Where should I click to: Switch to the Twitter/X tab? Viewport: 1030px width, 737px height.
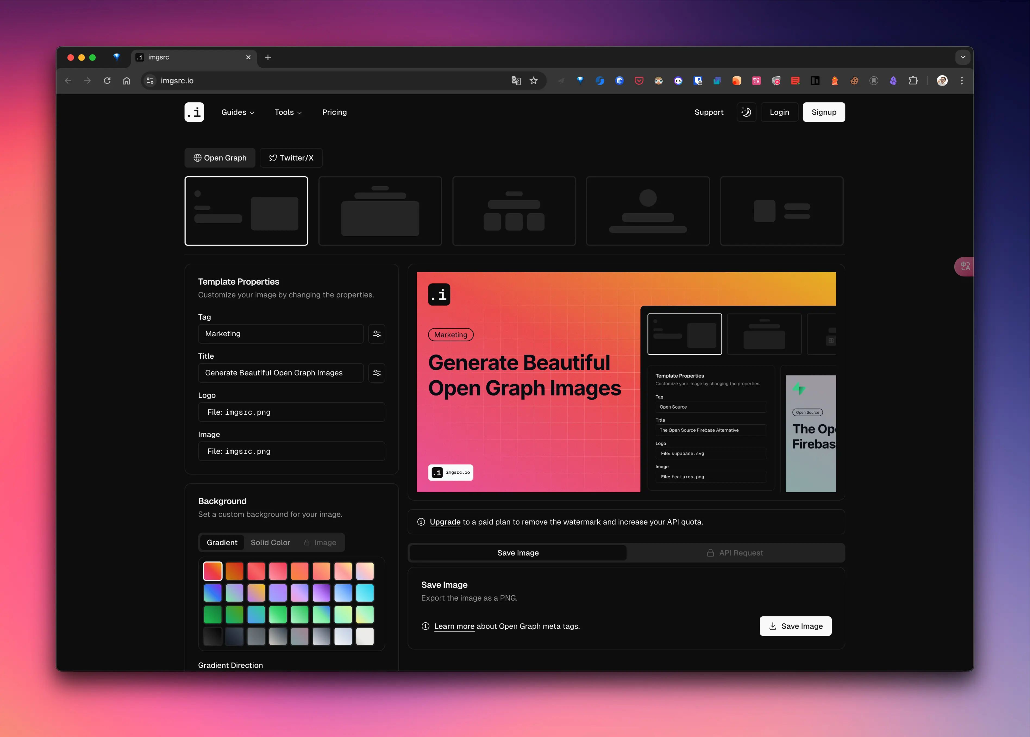[291, 158]
